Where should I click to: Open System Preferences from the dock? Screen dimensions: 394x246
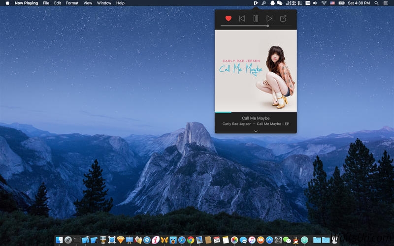pos(278,240)
